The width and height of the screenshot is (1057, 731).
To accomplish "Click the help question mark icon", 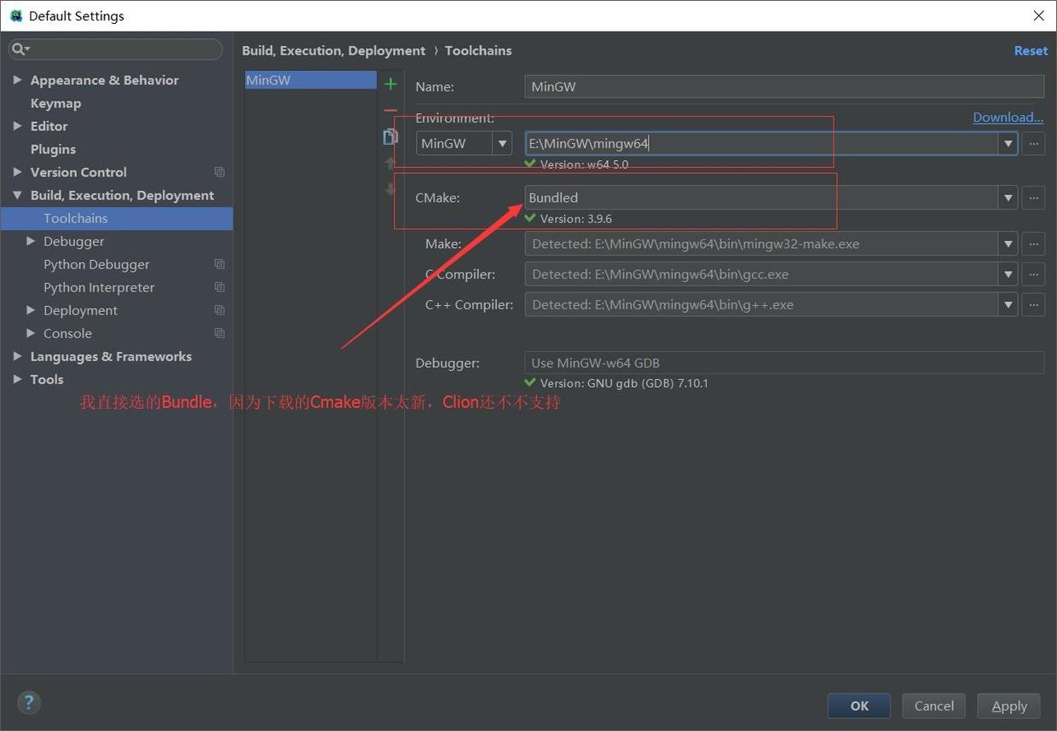I will [x=29, y=702].
